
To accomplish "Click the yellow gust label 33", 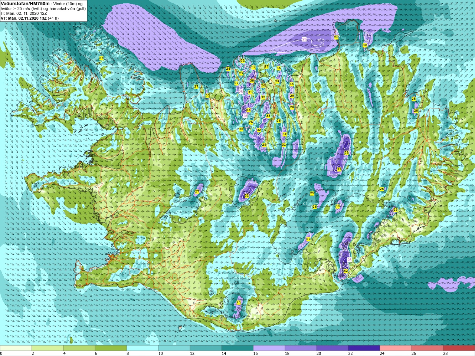I will pyautogui.click(x=339, y=169).
